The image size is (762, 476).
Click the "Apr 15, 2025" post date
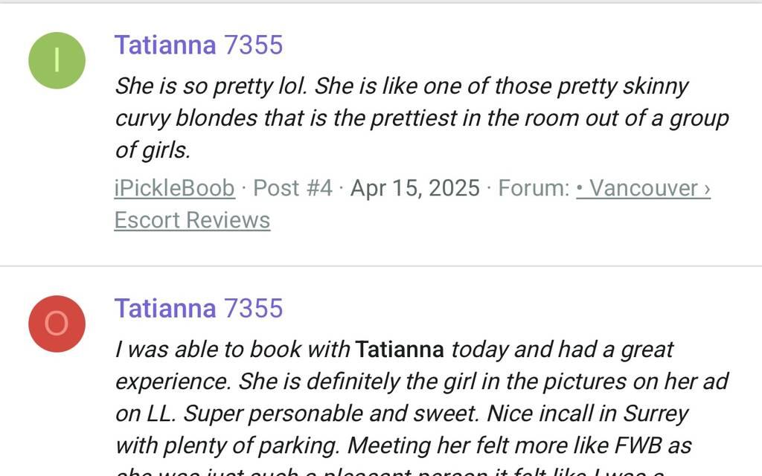[414, 188]
